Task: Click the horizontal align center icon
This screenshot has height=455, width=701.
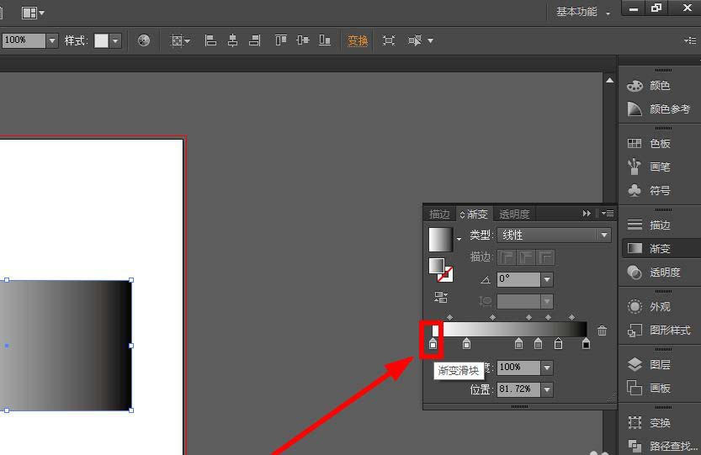Action: [232, 40]
